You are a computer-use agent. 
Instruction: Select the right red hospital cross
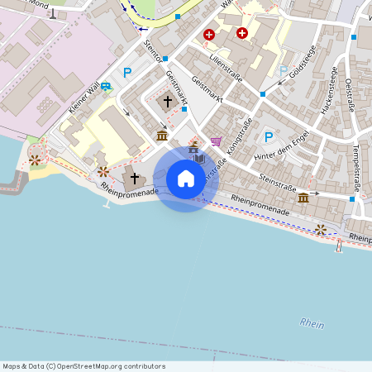click(x=242, y=33)
